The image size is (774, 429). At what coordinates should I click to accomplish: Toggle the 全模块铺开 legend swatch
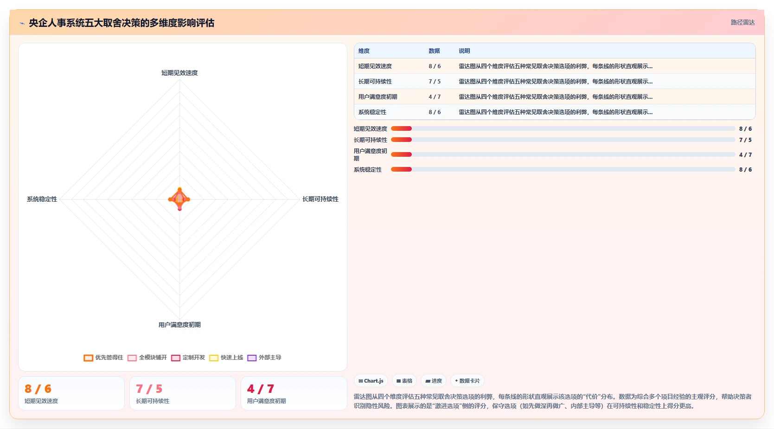(x=132, y=358)
